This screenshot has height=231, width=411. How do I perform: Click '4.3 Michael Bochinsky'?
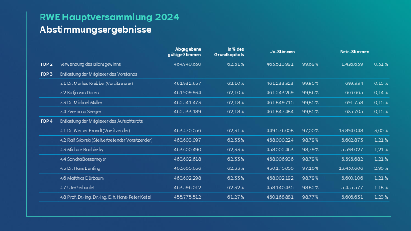(82, 150)
